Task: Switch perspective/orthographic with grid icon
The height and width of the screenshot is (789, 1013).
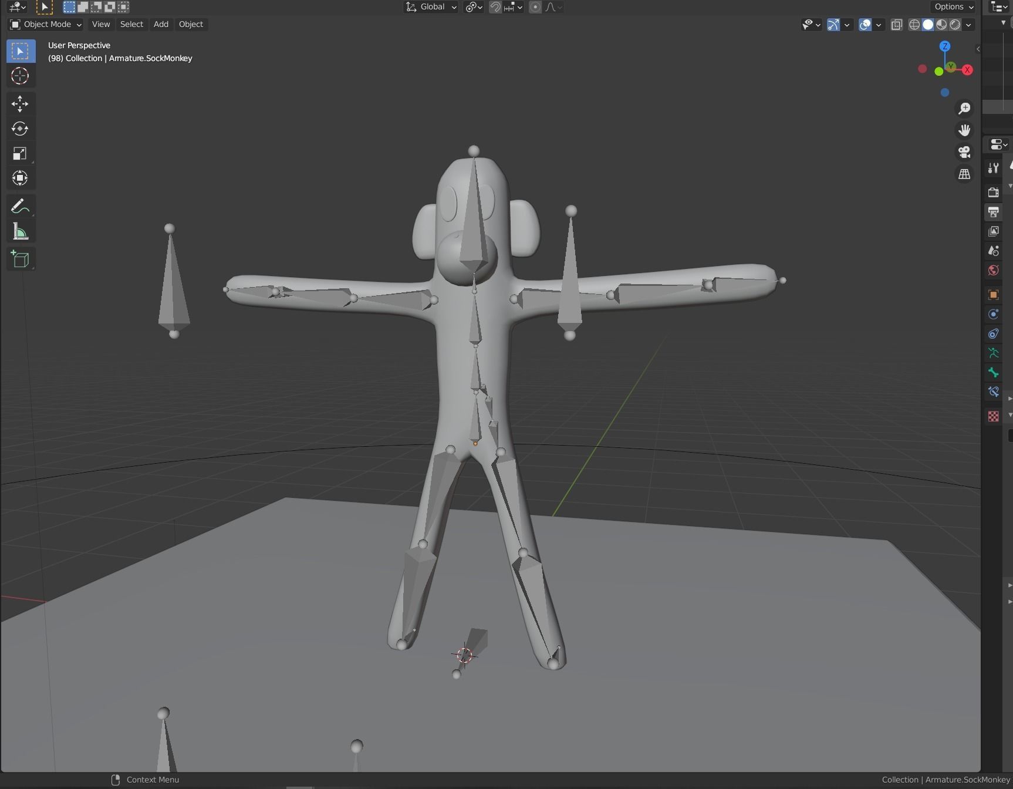Action: (x=964, y=174)
